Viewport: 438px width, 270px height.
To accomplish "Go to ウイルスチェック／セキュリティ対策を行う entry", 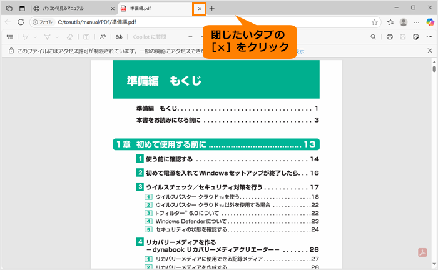I will (x=227, y=187).
